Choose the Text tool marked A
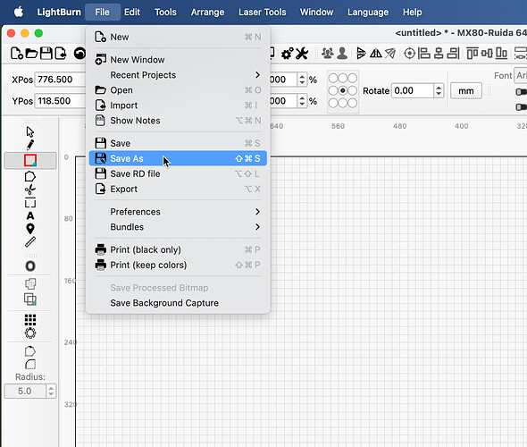The width and height of the screenshot is (527, 447). (30, 215)
